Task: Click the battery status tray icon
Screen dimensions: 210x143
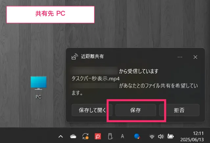Action: [171, 136]
